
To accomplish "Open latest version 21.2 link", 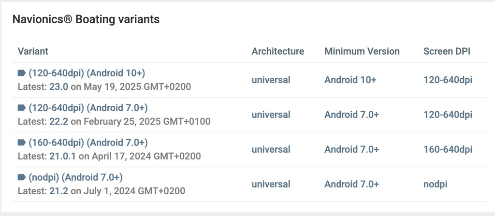I will [x=58, y=191].
